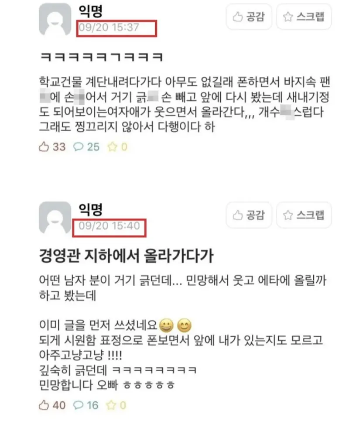
Task: Click first post's anonymous profile avatar
Action: 55,20
